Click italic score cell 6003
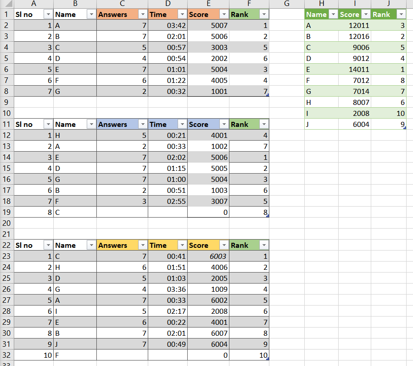 (x=208, y=256)
